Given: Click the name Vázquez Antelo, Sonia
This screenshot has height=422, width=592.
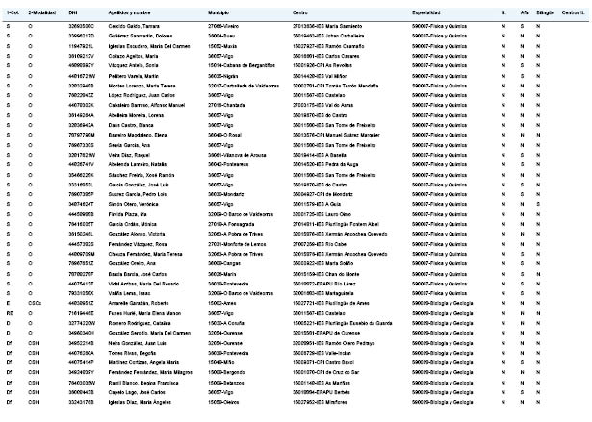Looking at the screenshot, I should tap(133, 65).
